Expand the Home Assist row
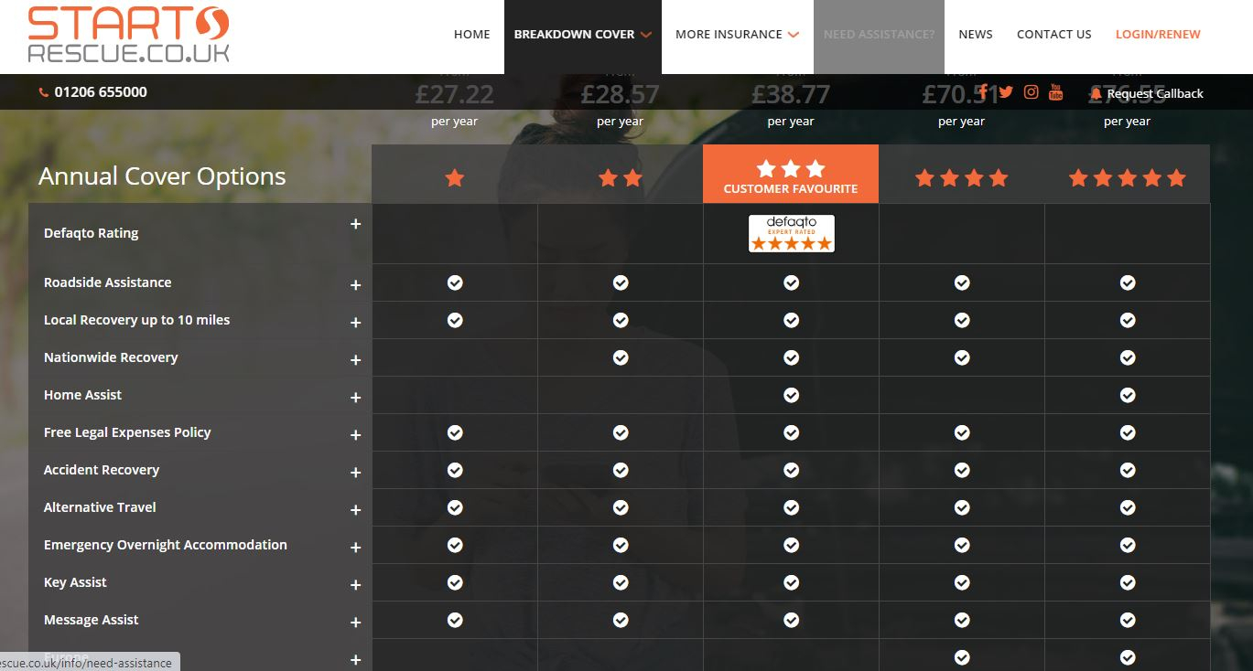1253x671 pixels. [x=355, y=398]
